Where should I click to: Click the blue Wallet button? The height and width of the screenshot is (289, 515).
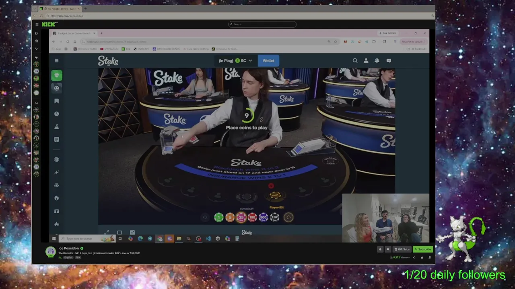pos(268,61)
